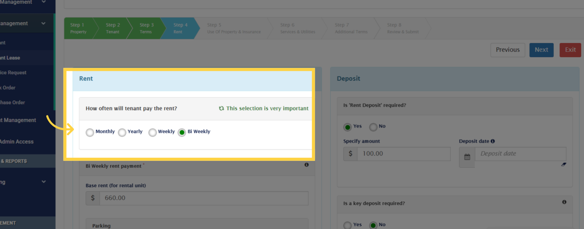
Task: Open Step 8 Review & Submit tab
Action: [x=403, y=28]
